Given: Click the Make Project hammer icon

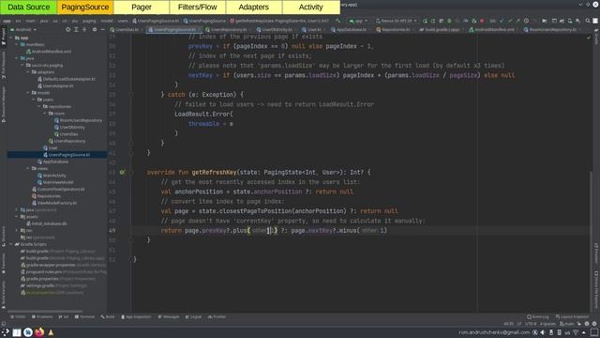Looking at the screenshot, I should coord(337,21).
